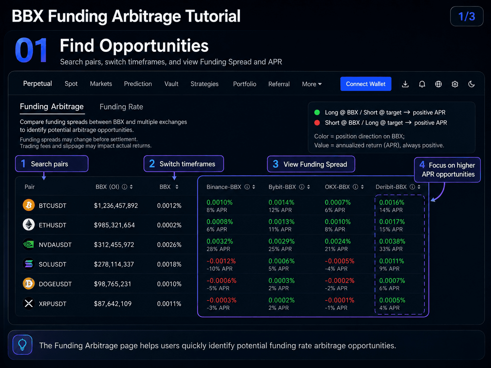Click the download icon in the top bar

[405, 84]
